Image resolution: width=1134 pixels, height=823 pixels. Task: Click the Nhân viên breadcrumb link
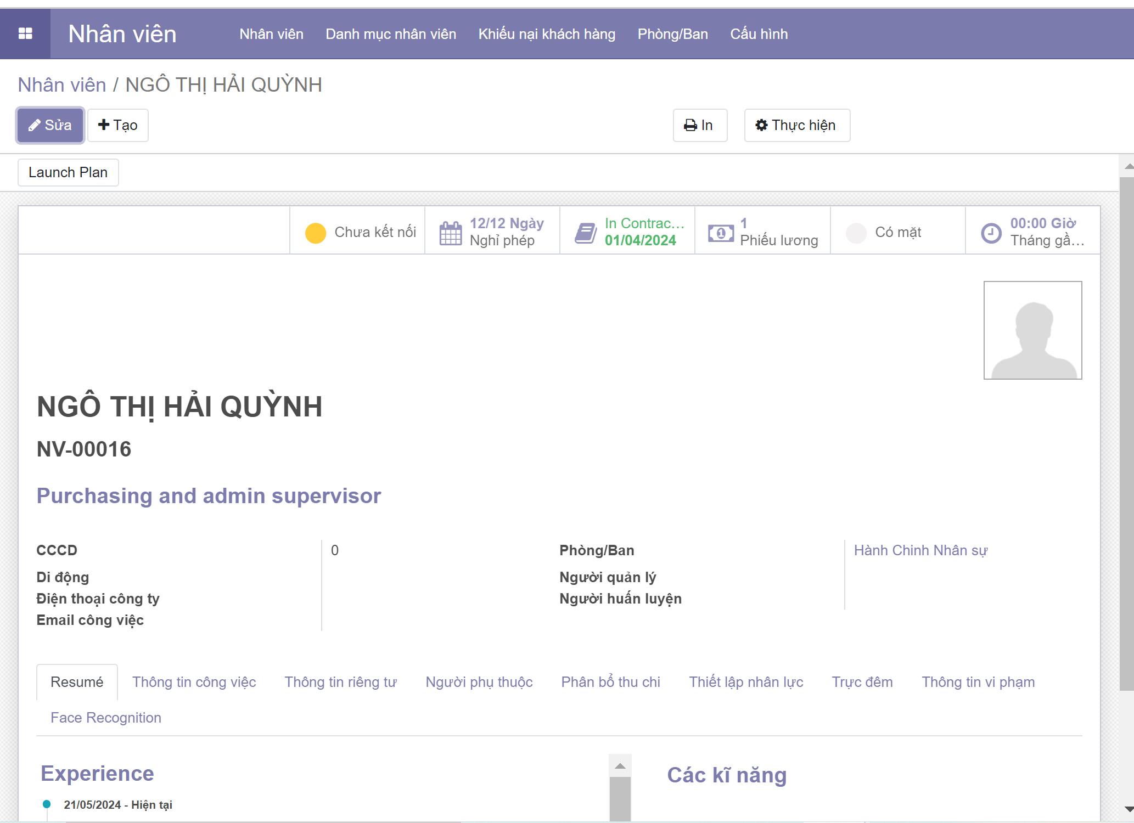pos(61,85)
